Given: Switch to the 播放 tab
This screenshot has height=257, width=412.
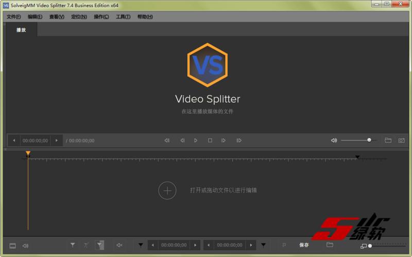Looking at the screenshot, I should [x=21, y=30].
